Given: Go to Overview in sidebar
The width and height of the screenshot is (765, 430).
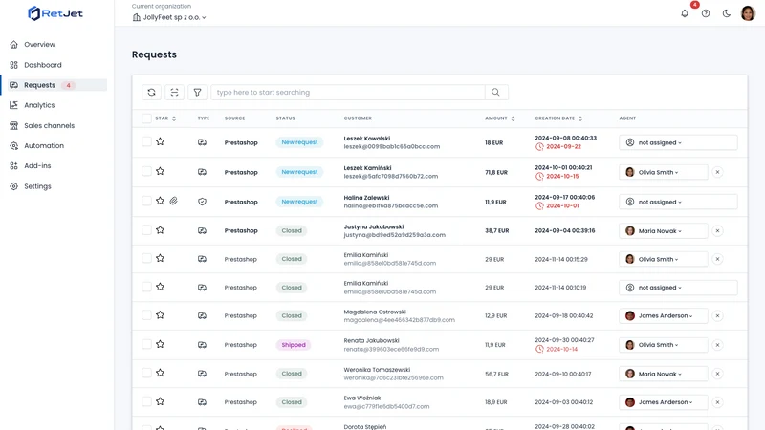Looking at the screenshot, I should click(39, 44).
